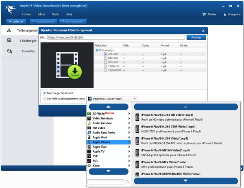Select Convertir automatiquement vers radio button
The width and height of the screenshot is (244, 188).
pyautogui.click(x=45, y=98)
